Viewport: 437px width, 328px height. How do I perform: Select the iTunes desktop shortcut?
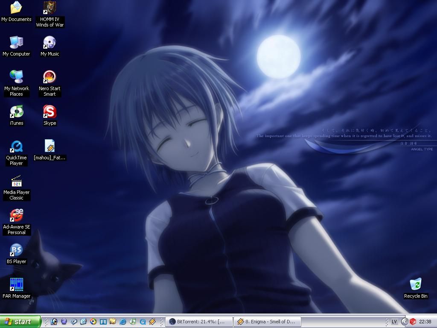(x=16, y=111)
